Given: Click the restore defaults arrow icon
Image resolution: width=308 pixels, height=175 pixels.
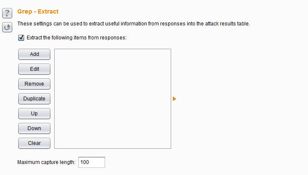Looking at the screenshot, I should point(7,28).
